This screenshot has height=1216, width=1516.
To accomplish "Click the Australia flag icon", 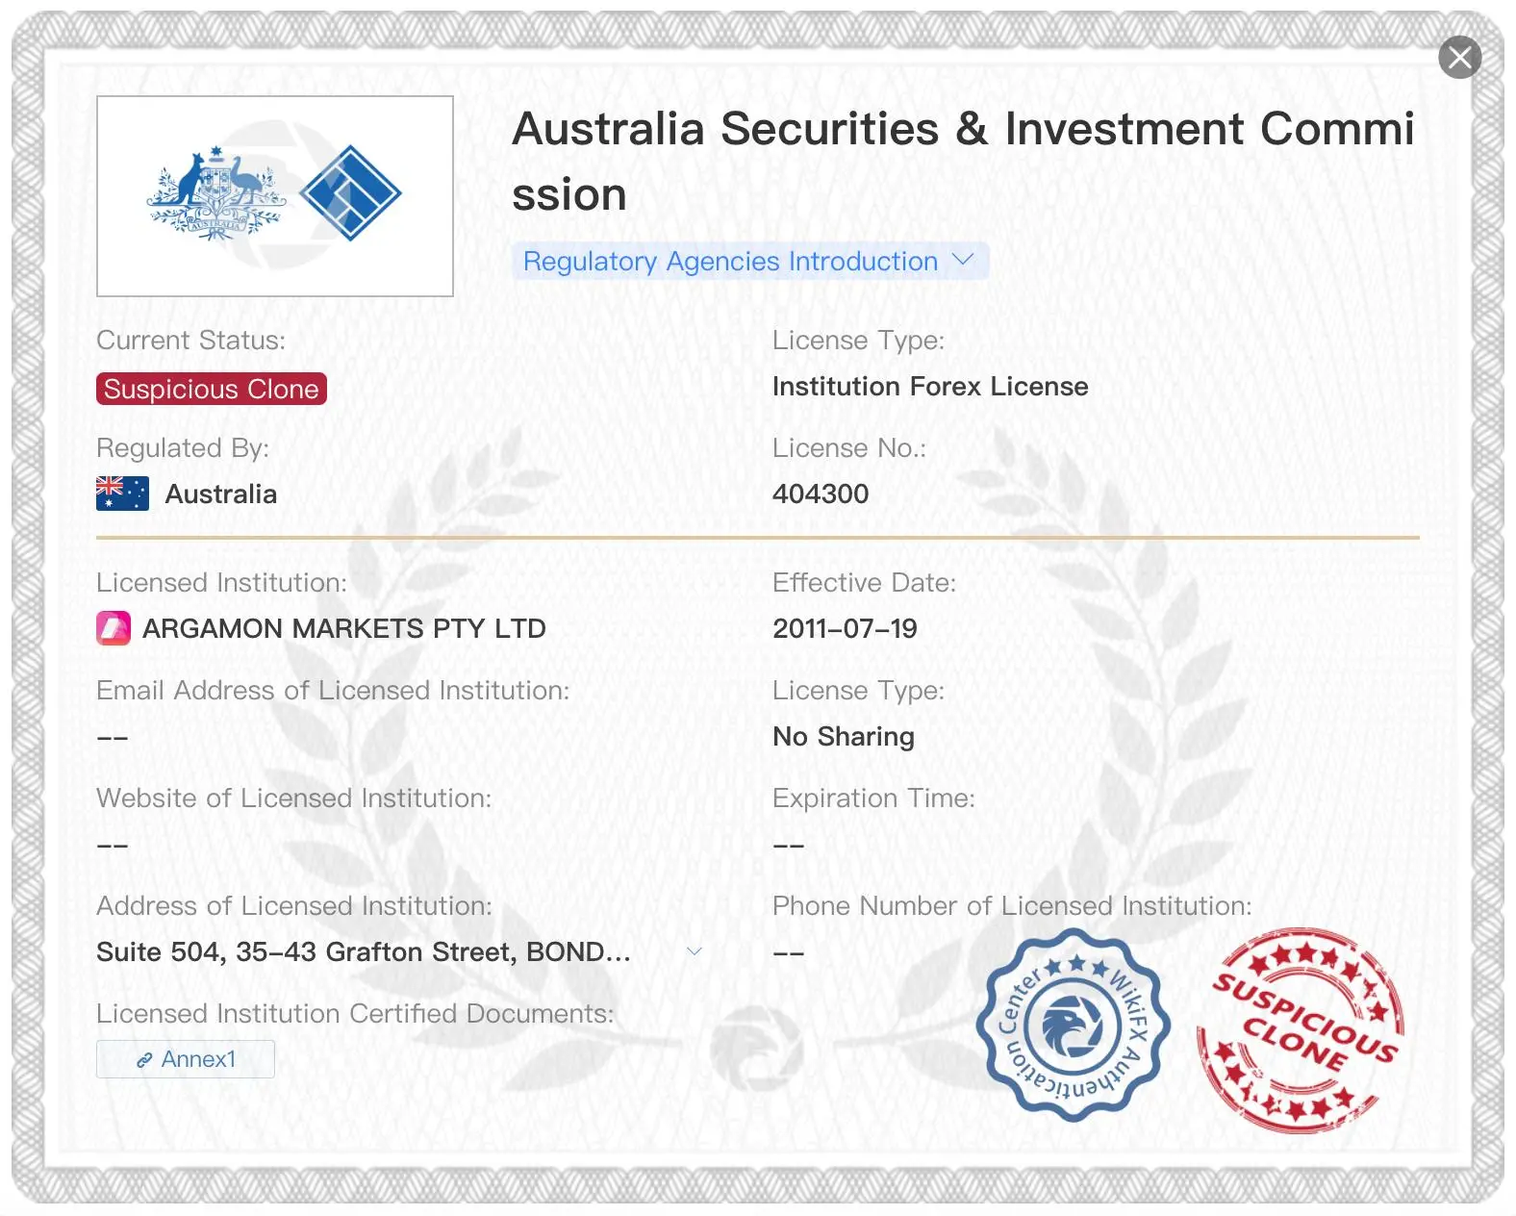I will (122, 494).
